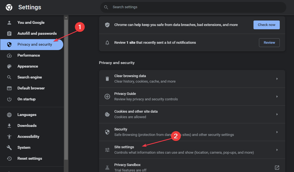This screenshot has height=172, width=294.
Task: Click the Default browser window icon
Action: click(x=9, y=88)
